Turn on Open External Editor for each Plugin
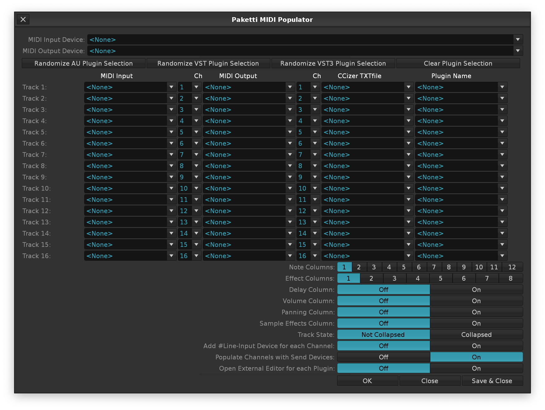The height and width of the screenshot is (410, 545). [x=476, y=368]
